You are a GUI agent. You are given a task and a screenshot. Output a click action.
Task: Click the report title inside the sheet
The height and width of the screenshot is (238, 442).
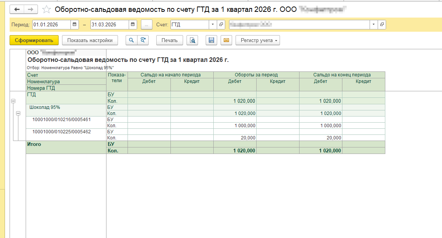128,60
